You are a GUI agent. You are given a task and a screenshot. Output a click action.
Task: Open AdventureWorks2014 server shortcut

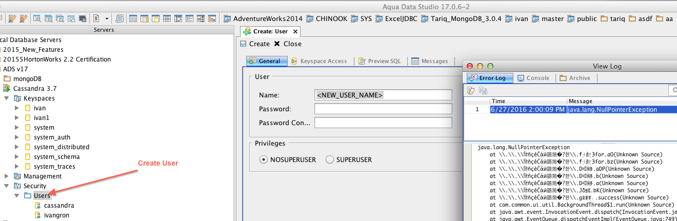pyautogui.click(x=263, y=18)
